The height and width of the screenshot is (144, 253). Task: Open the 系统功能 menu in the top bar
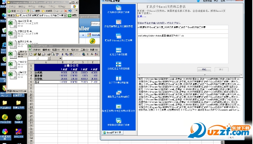click(208, 1)
